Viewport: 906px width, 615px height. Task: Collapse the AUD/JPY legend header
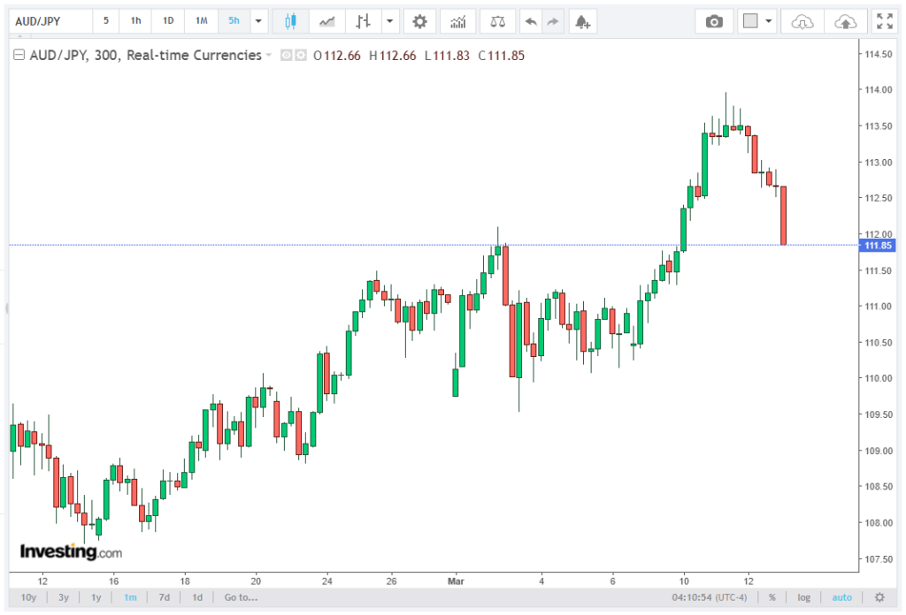[17, 56]
